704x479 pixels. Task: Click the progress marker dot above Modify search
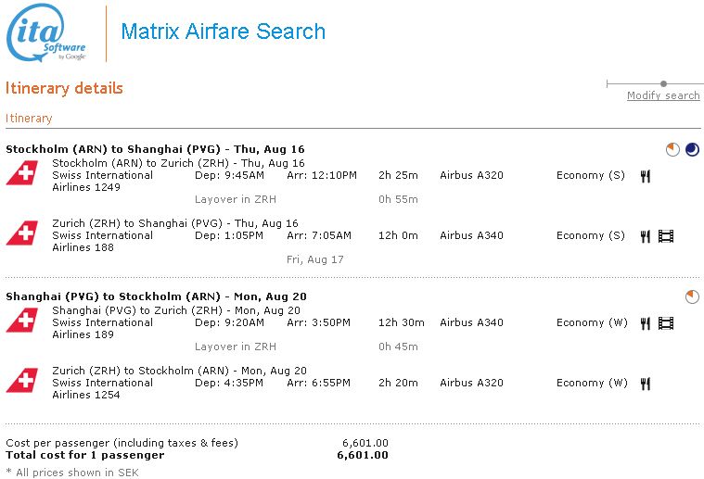(663, 84)
